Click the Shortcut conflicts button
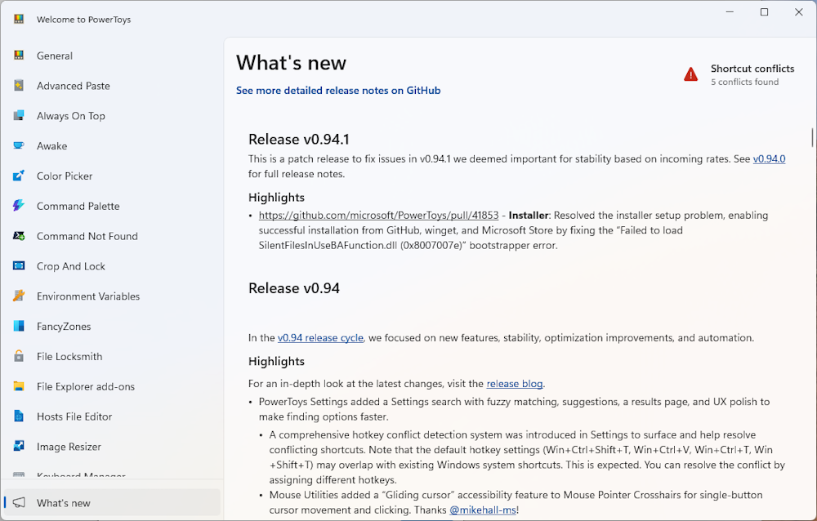Viewport: 817px width, 521px height. [739, 74]
